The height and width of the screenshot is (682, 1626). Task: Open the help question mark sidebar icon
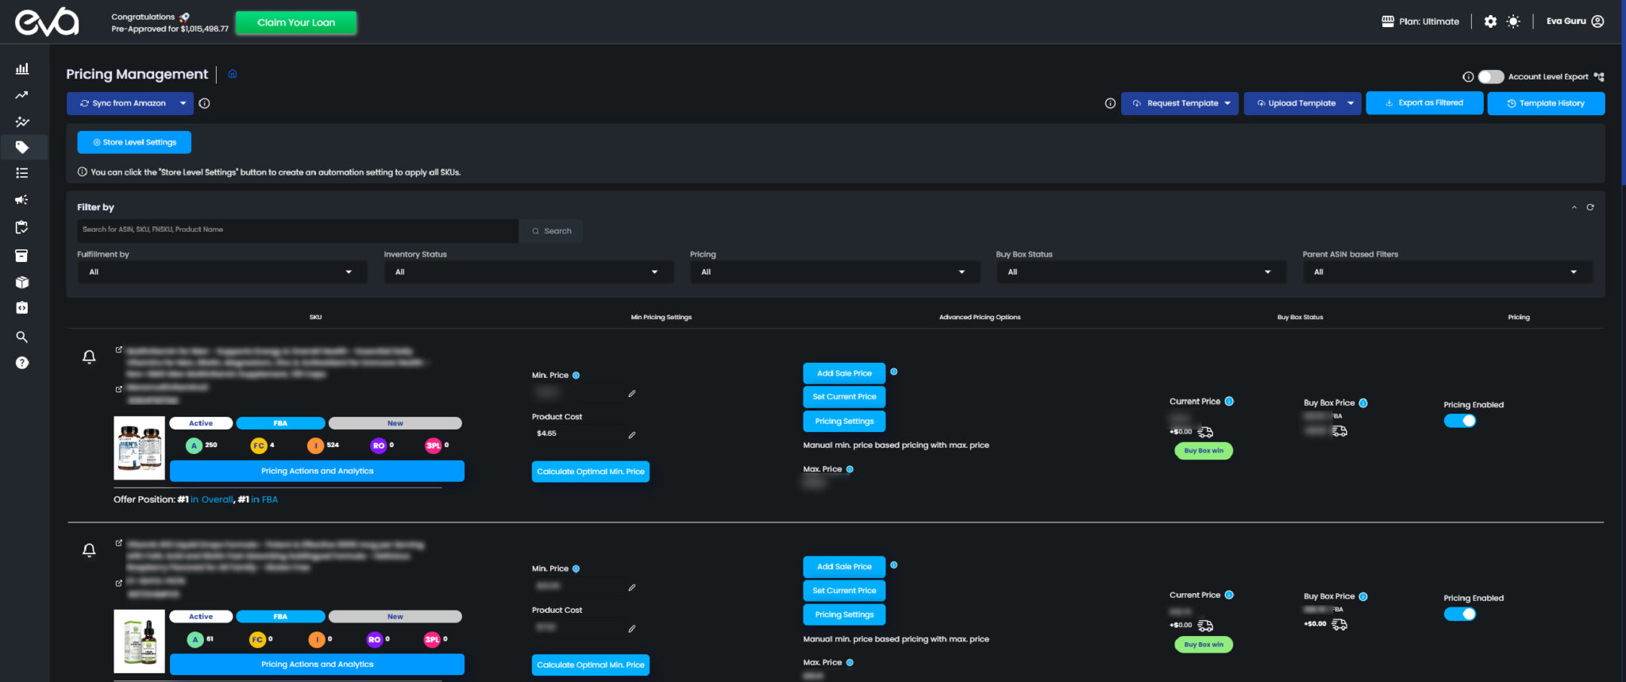(22, 363)
